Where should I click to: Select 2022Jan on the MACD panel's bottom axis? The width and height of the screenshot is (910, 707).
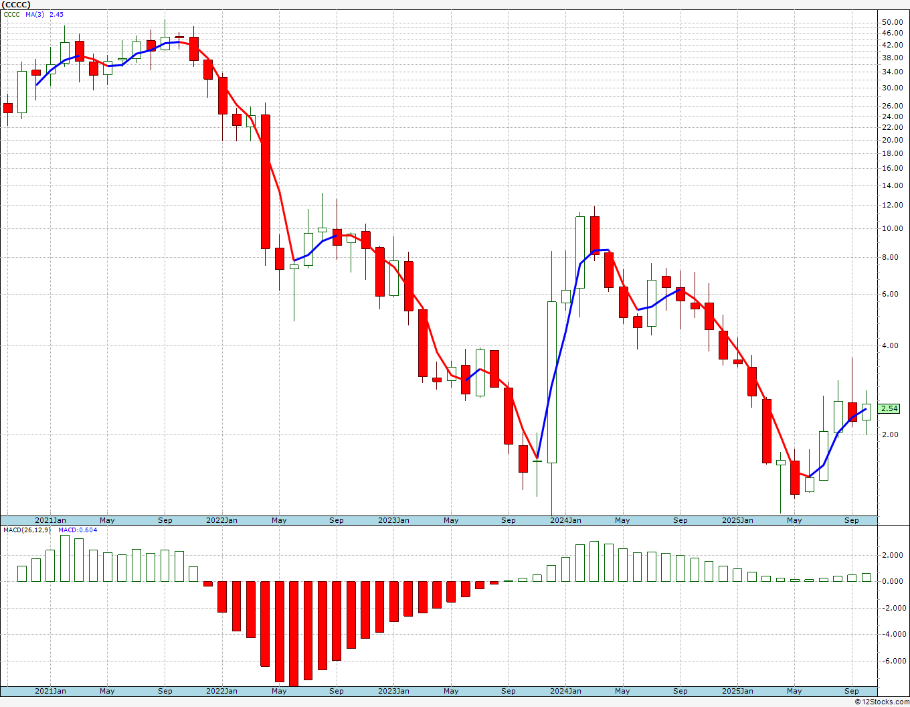pyautogui.click(x=222, y=691)
